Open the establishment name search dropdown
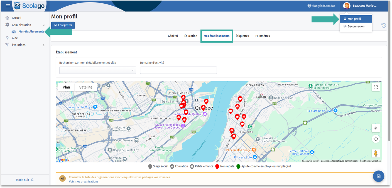The height and width of the screenshot is (188, 392). (98, 70)
